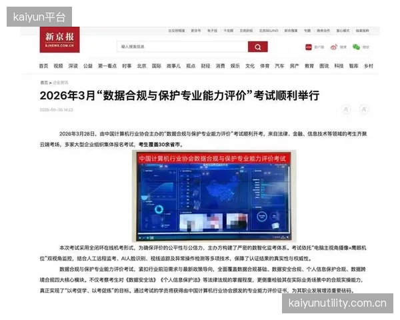Open the 新京号 top bar link
Screen dimensions: 400x320
pyautogui.click(x=196, y=31)
